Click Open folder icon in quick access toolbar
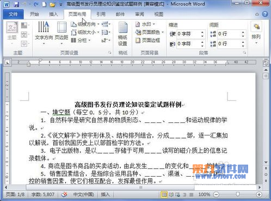The height and width of the screenshot is (201, 271). 53,4
